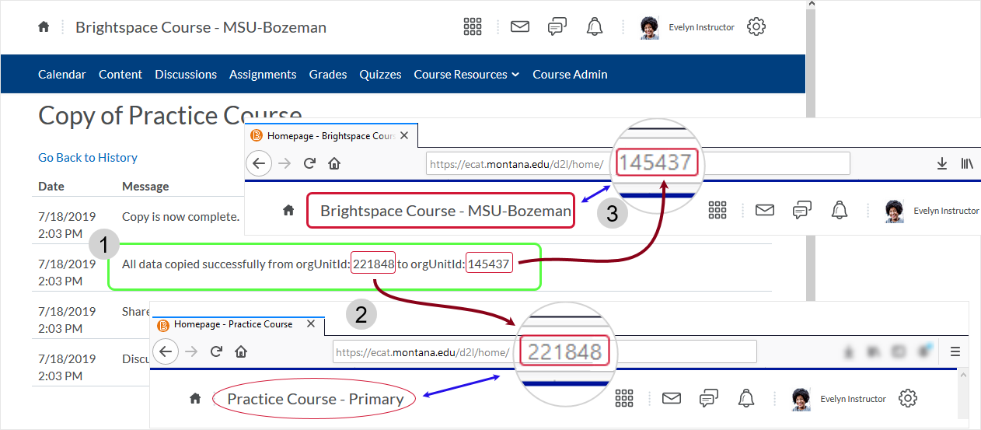The height and width of the screenshot is (430, 981).
Task: Open chat alerts in Practice Course window
Action: (x=708, y=398)
